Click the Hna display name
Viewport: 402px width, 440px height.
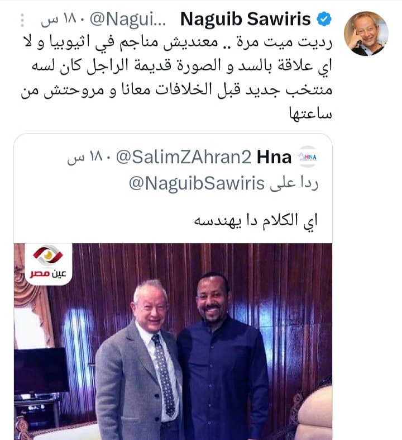click(x=274, y=157)
